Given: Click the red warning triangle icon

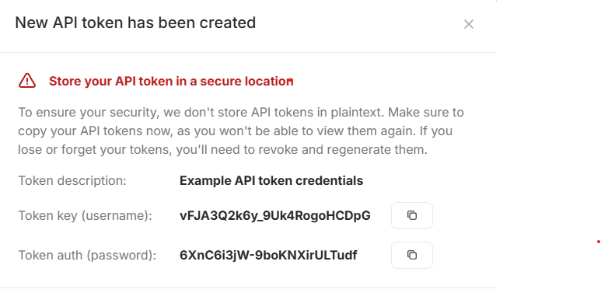Looking at the screenshot, I should 27,81.
